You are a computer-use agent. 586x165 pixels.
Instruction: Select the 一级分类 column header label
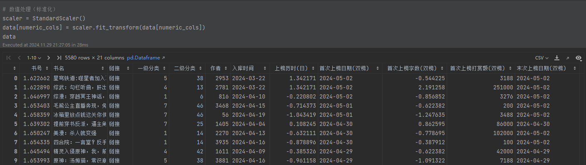tap(148, 68)
